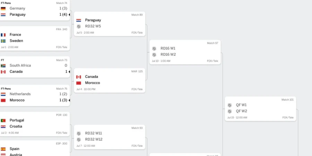Screen dimensions: 312x156
Task: Click the South Africa flag icon
Action: 3,66
